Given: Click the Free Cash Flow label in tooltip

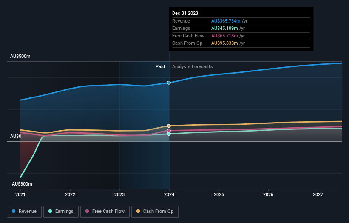Looking at the screenshot, I should click(x=188, y=36).
